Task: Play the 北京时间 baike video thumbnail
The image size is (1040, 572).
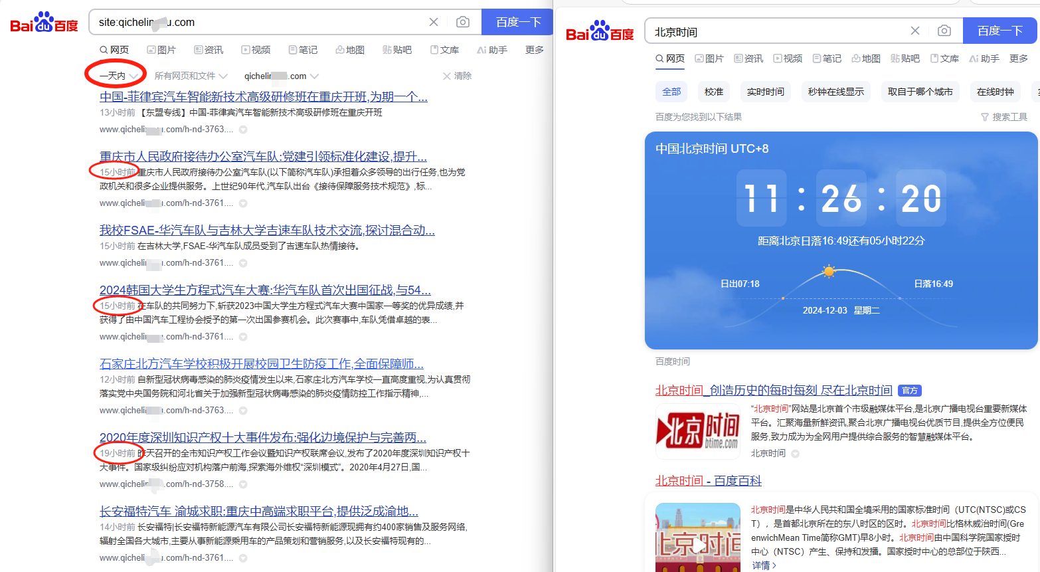Action: point(698,537)
